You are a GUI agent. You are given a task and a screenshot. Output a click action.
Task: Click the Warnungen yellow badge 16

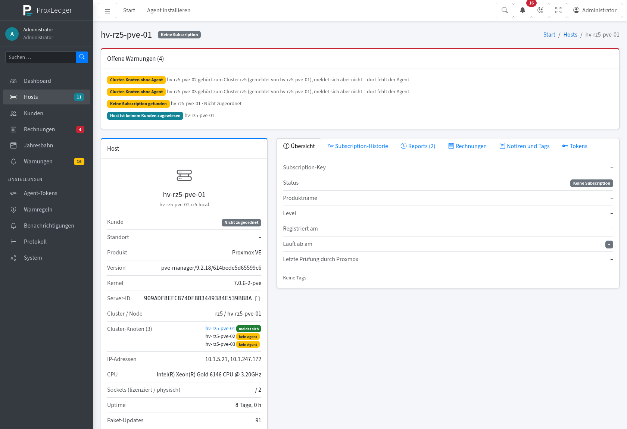click(x=79, y=162)
